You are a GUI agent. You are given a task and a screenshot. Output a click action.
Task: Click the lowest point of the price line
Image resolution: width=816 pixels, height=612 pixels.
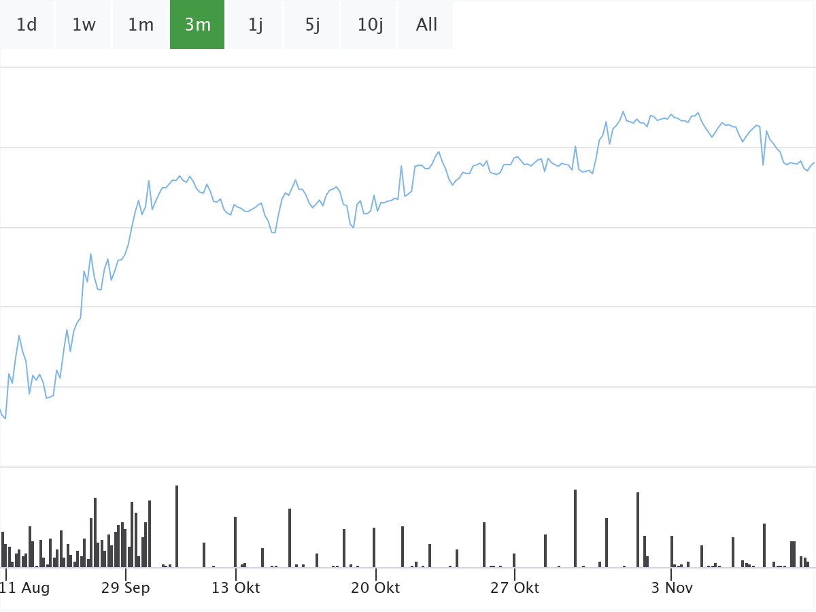pyautogui.click(x=5, y=418)
